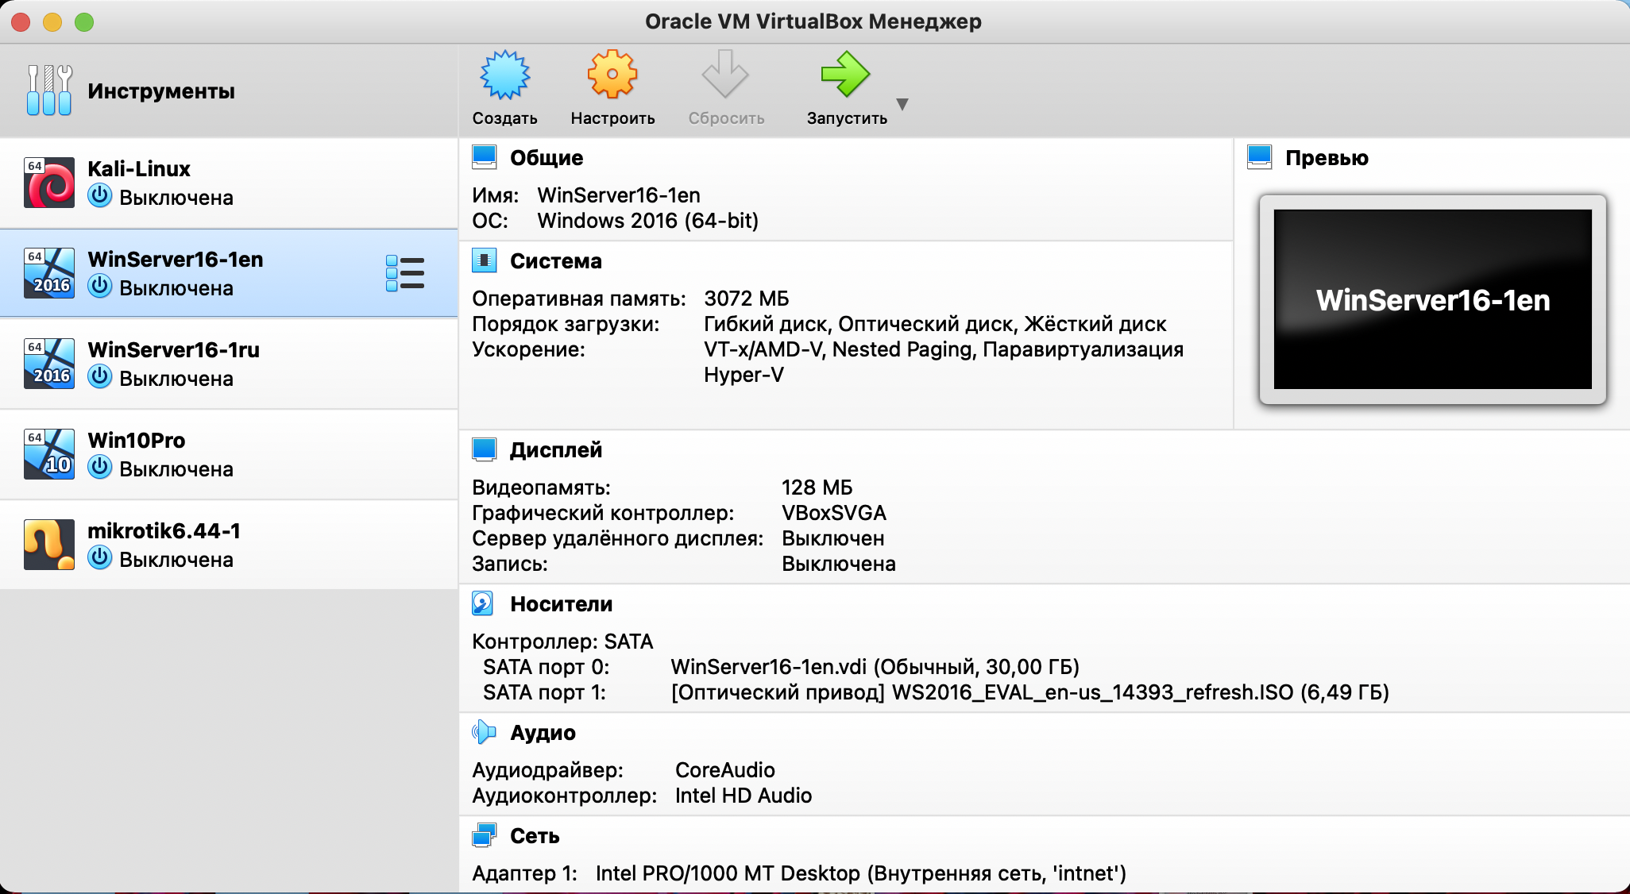
Task: Click the "WinServer16-1en" name value in Общие
Action: (x=619, y=195)
